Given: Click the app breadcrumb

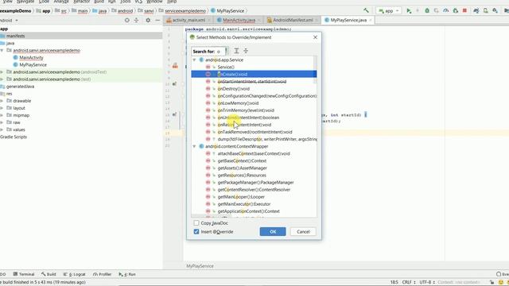Looking at the screenshot, I should point(43,10).
